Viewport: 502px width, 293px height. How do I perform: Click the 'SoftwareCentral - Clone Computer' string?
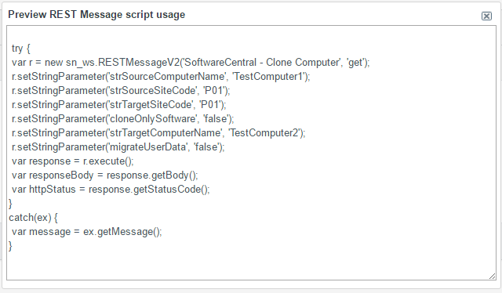coord(263,63)
